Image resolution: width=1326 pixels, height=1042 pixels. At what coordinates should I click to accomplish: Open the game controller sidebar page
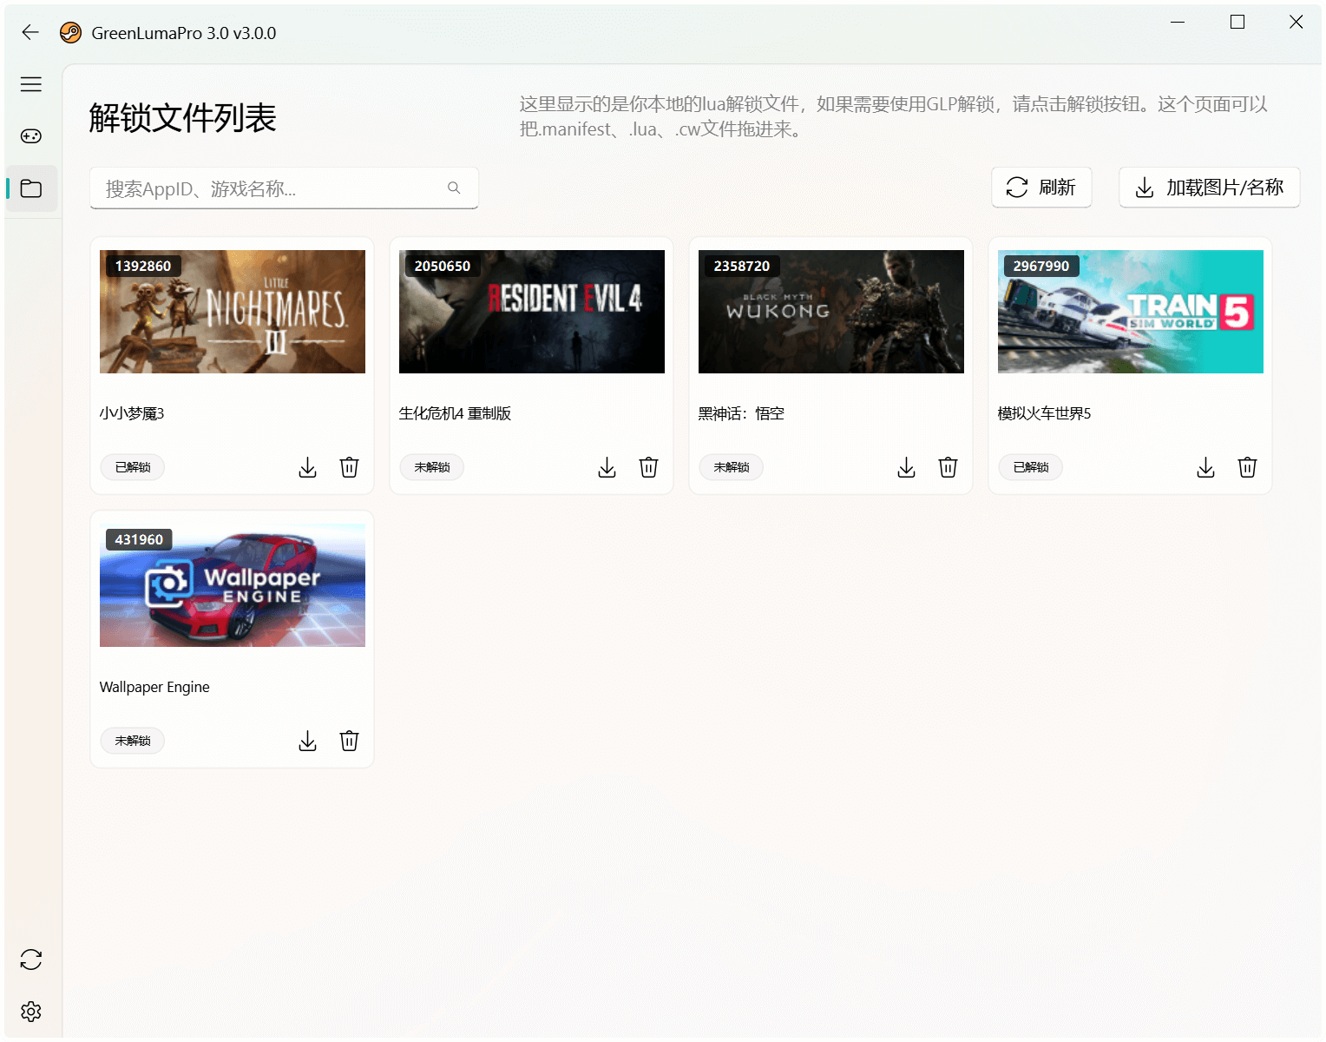coord(31,136)
